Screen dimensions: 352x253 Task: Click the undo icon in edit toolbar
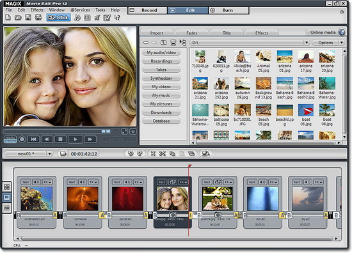coord(131,153)
